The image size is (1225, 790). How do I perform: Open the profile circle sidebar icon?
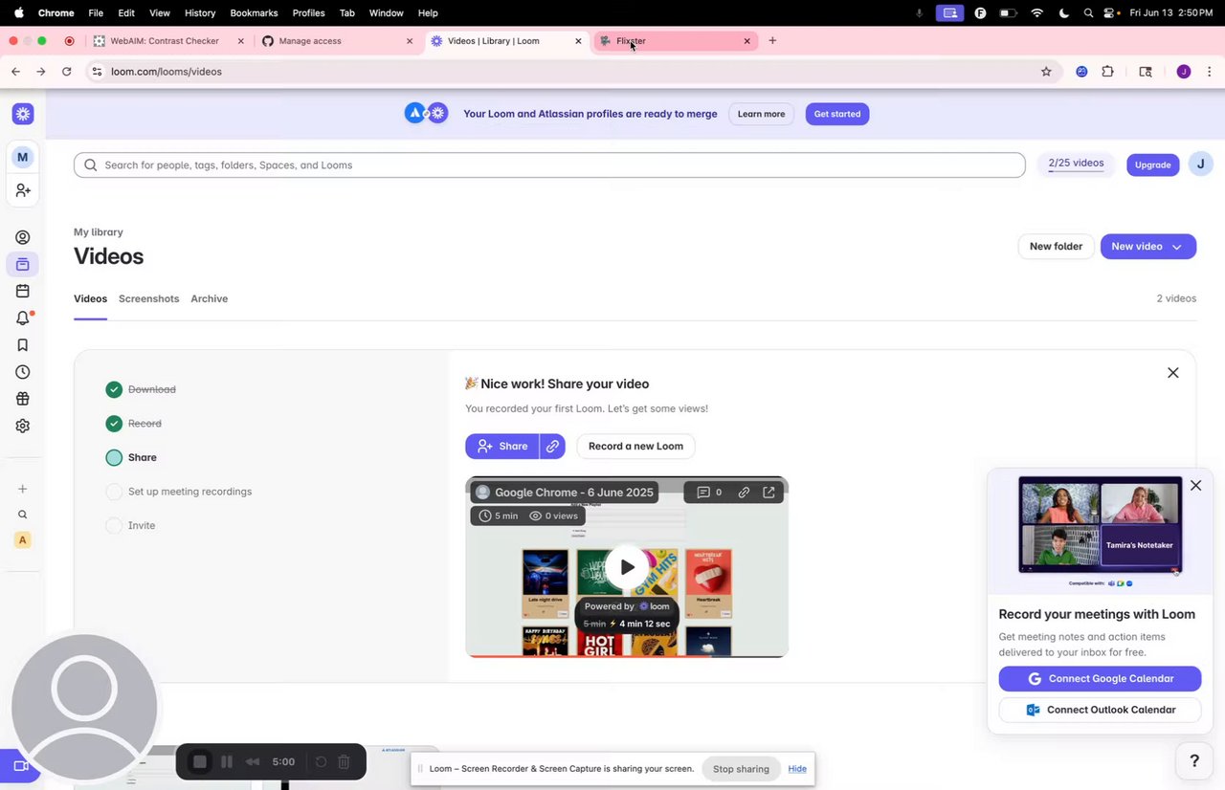pos(23,237)
